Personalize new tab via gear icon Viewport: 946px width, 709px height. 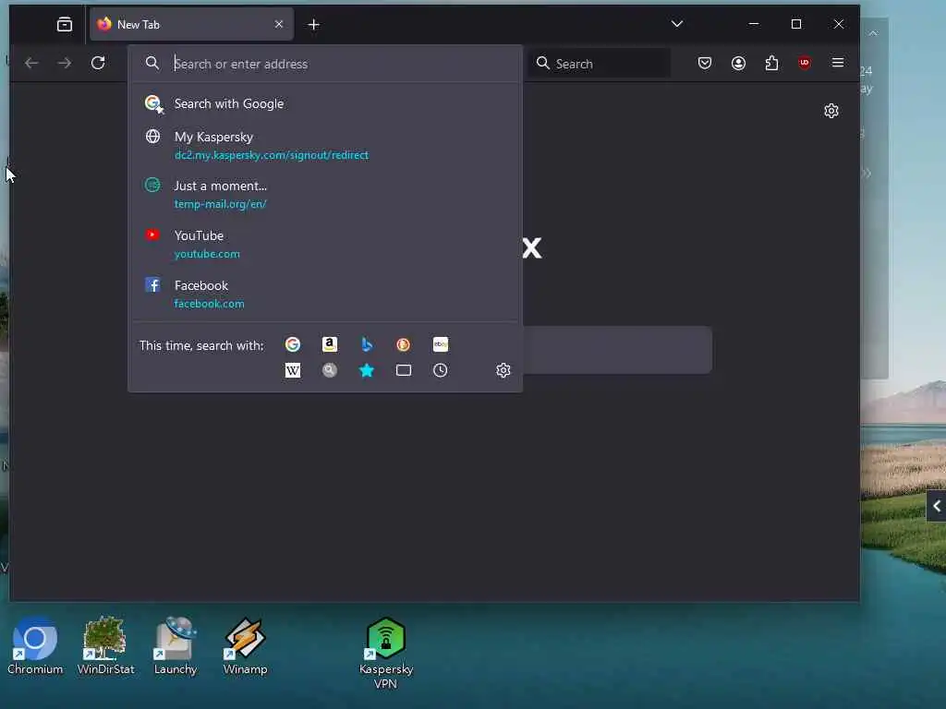tap(831, 111)
